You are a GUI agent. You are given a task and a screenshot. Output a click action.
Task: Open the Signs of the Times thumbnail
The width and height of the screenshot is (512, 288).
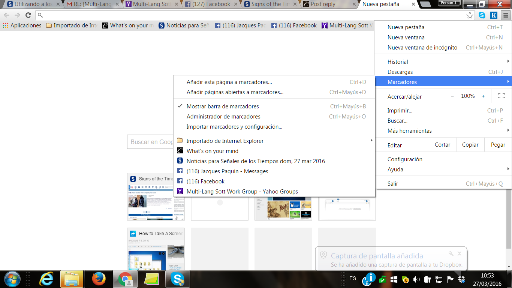(156, 197)
